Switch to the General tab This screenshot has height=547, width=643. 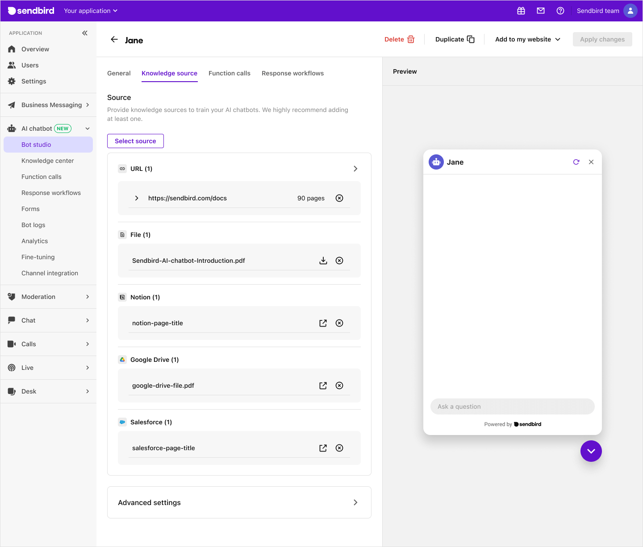tap(119, 73)
